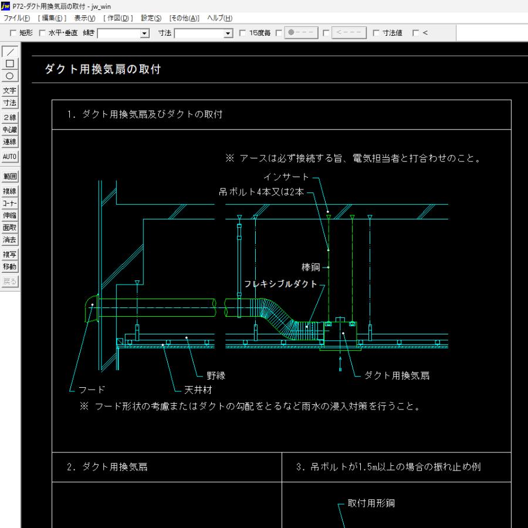
Task: Click the 野縁 label in drawing
Action: point(216,376)
